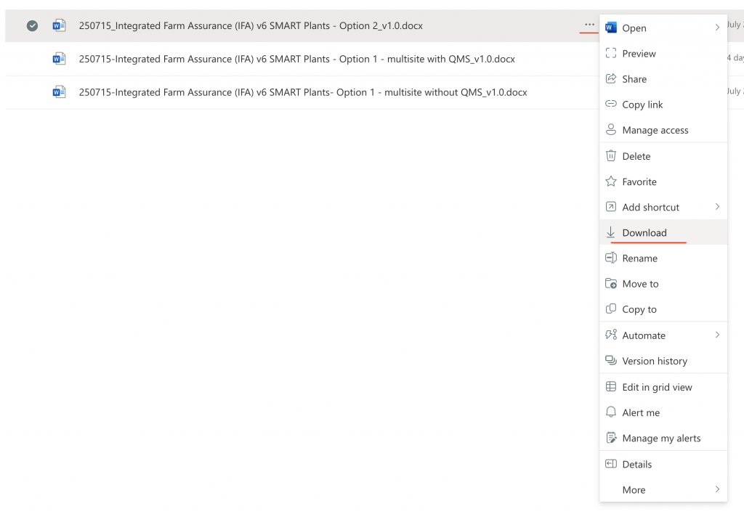Image resolution: width=744 pixels, height=522 pixels.
Task: Click the star icon for Favorite
Action: 611,182
